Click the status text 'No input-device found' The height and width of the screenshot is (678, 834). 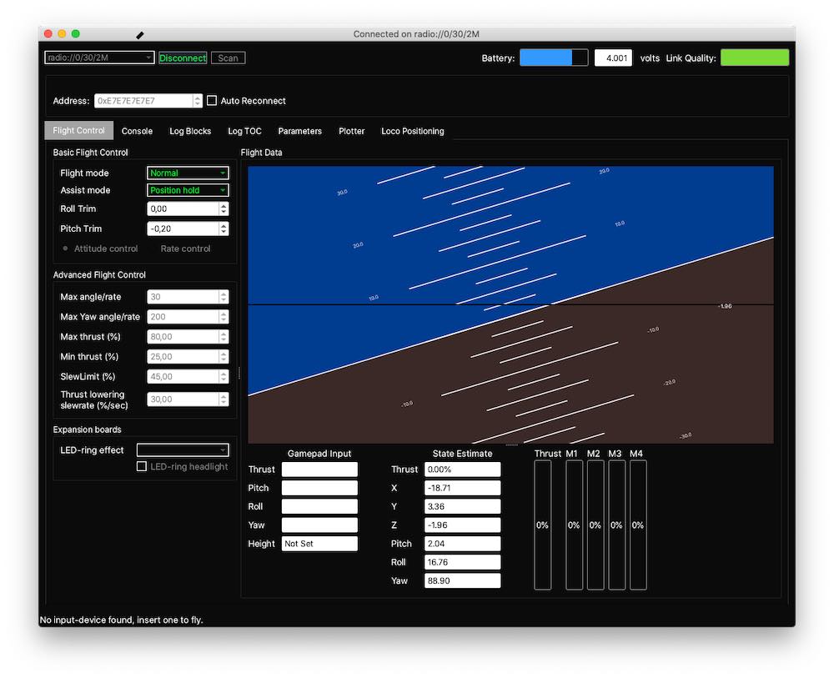(x=121, y=620)
